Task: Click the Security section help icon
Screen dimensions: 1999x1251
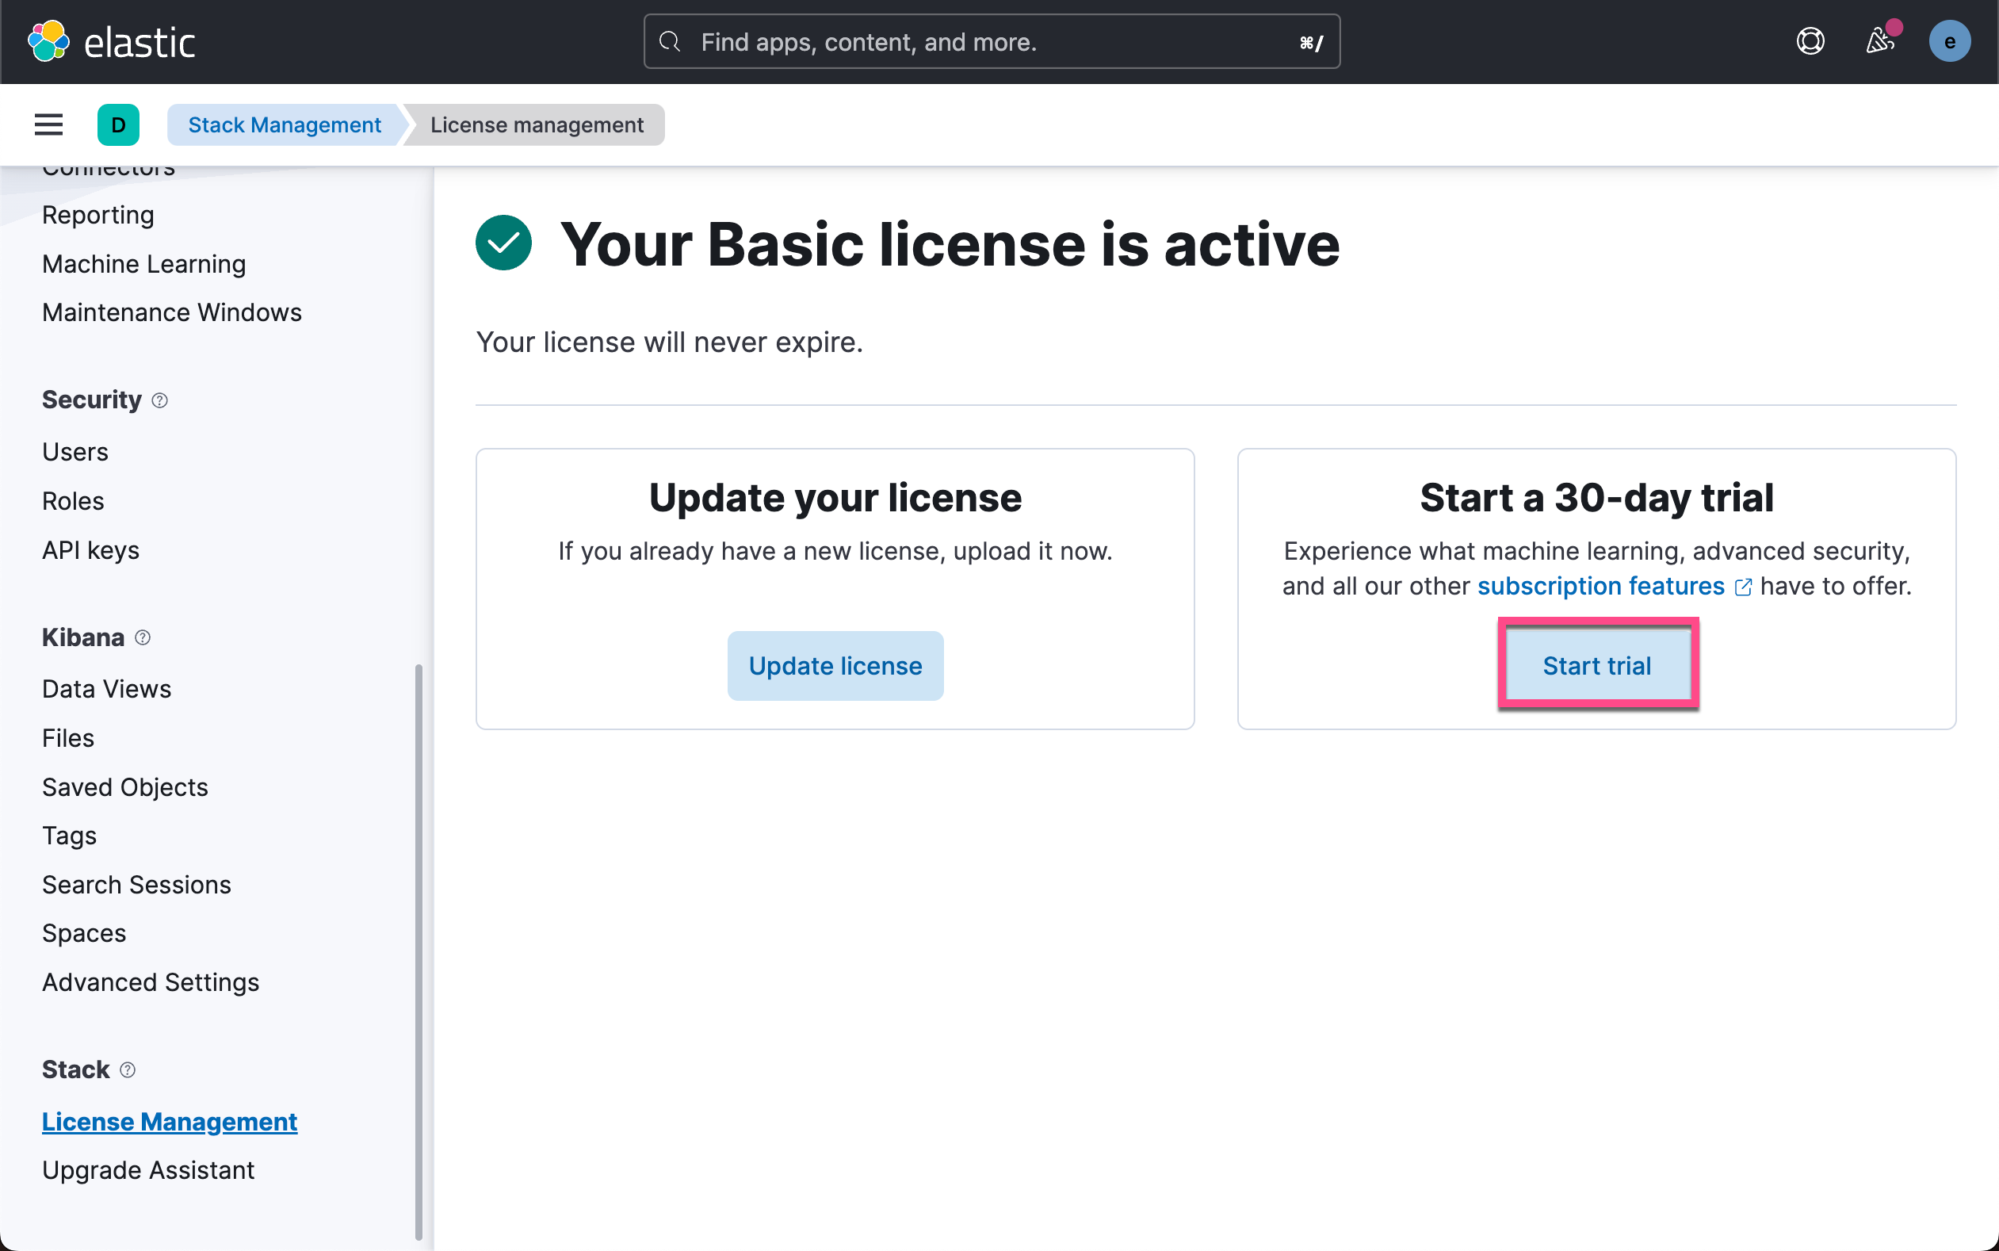Action: pyautogui.click(x=160, y=400)
